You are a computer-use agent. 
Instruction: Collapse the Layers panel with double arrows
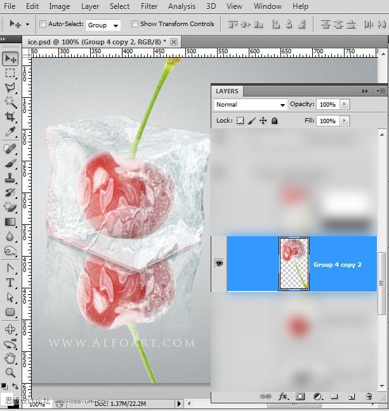click(x=365, y=91)
